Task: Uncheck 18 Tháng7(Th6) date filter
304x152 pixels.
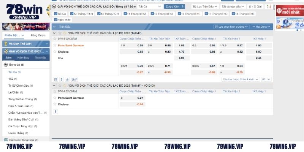Action: click(x=233, y=14)
